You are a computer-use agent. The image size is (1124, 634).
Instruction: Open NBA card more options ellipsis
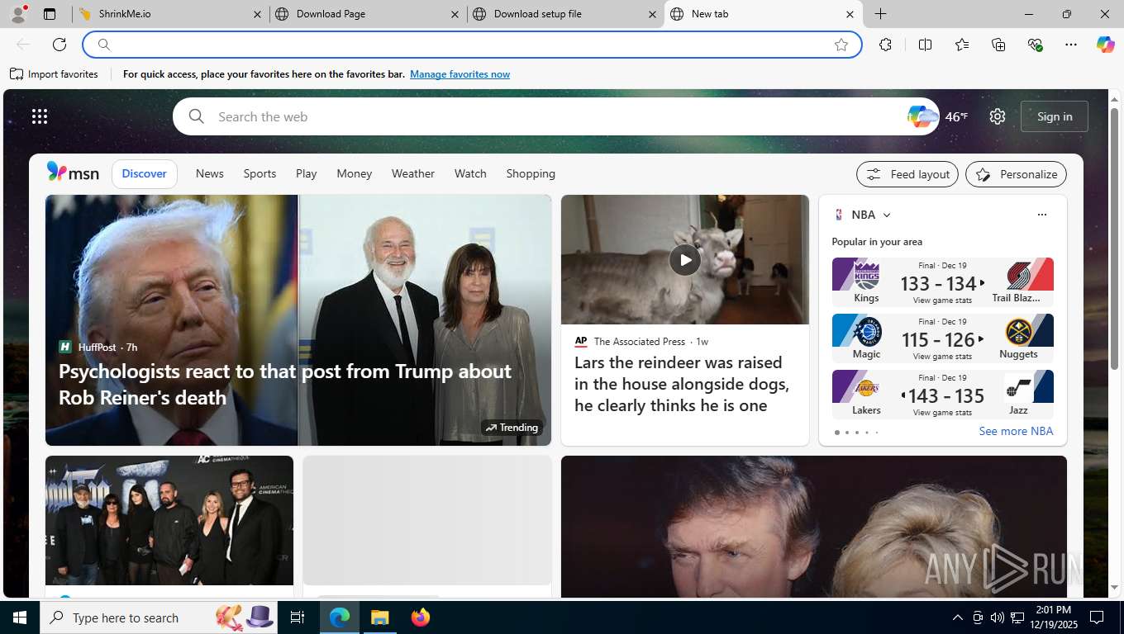[x=1041, y=215]
